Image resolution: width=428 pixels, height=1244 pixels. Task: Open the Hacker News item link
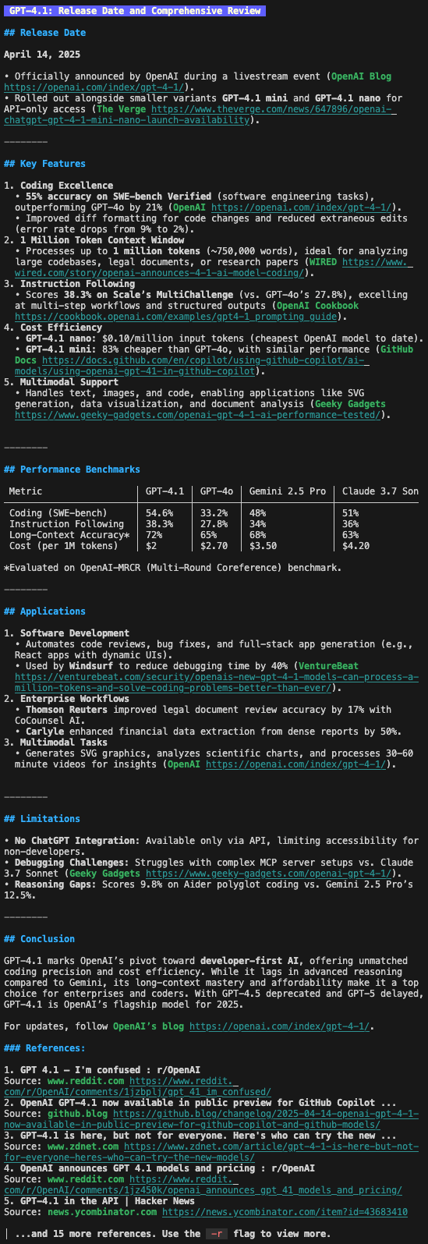pyautogui.click(x=295, y=1212)
